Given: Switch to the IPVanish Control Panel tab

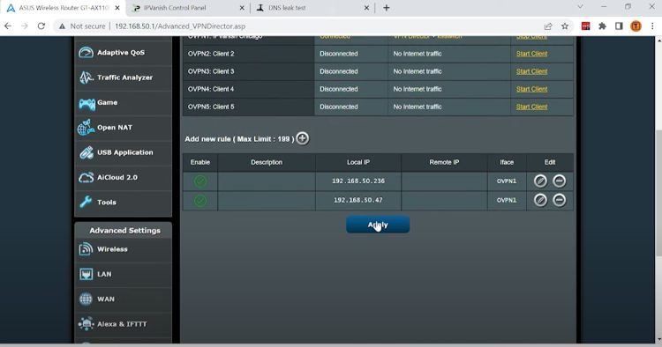Looking at the screenshot, I should (187, 8).
